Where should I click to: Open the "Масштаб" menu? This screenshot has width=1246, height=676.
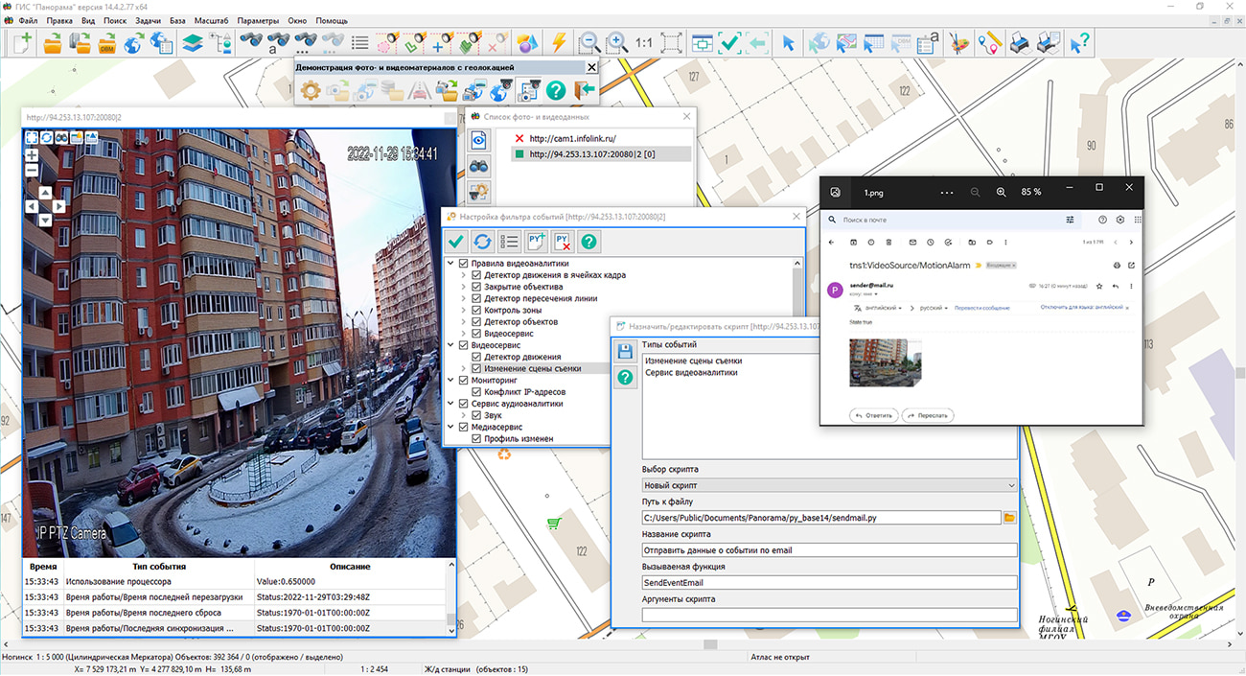click(x=211, y=20)
